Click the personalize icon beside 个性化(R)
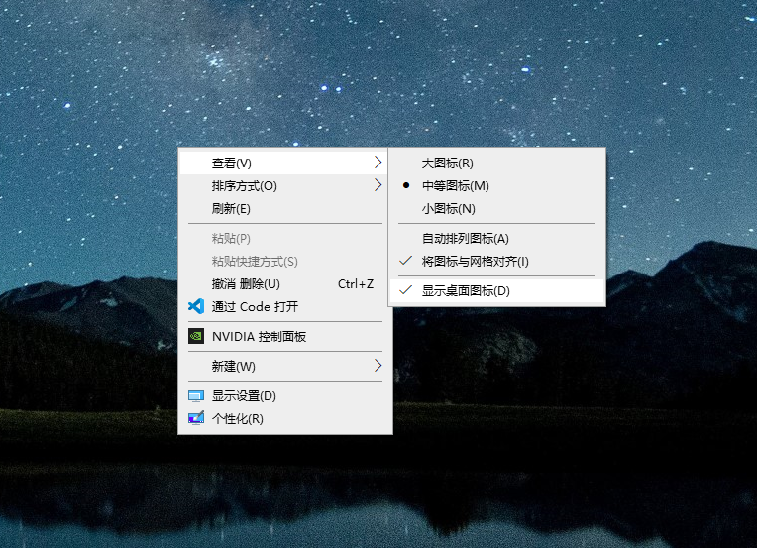 (x=196, y=418)
